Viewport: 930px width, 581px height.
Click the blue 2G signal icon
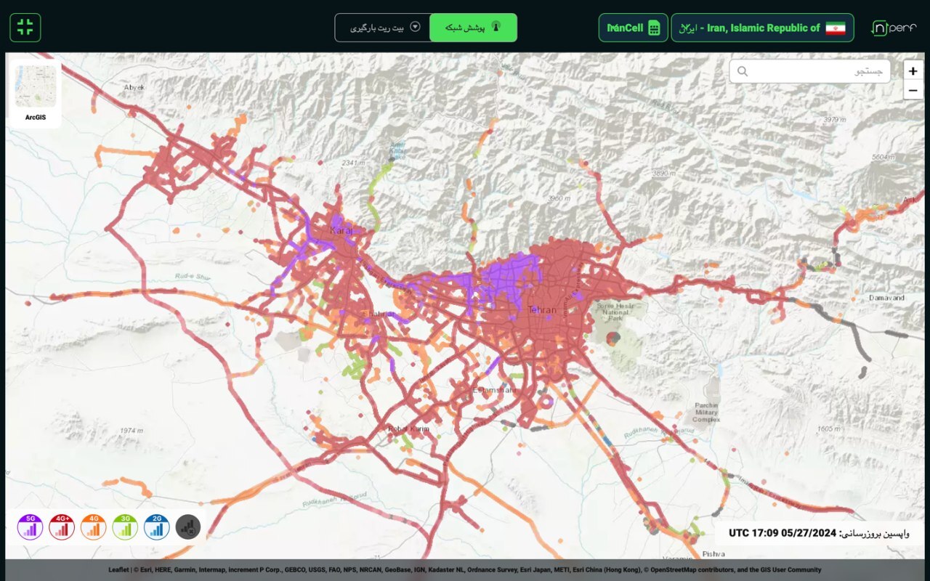157,527
